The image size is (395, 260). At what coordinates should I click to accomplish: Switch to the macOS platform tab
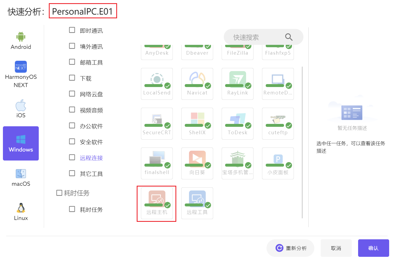(21, 178)
